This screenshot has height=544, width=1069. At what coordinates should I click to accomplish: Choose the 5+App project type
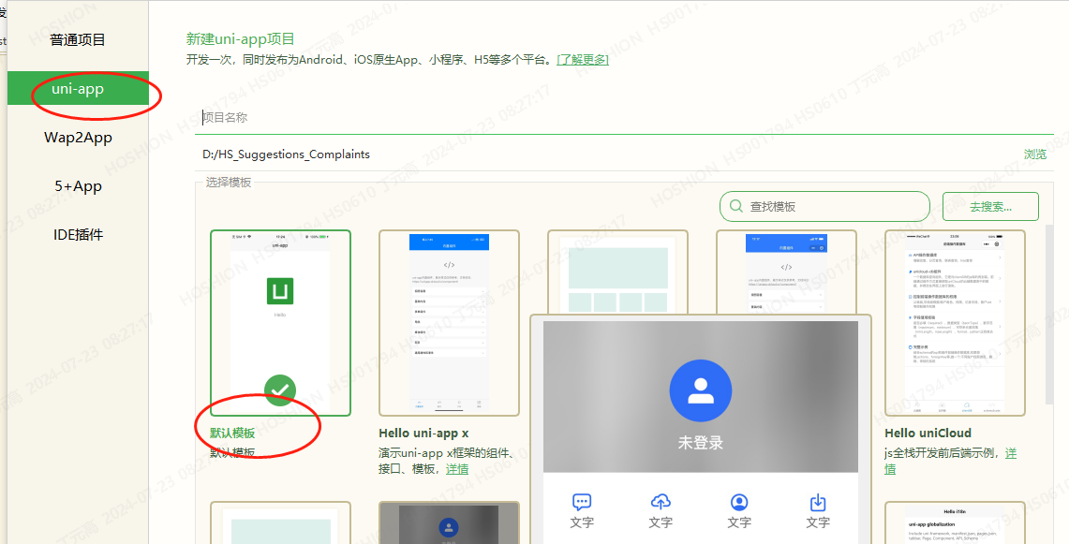[78, 186]
